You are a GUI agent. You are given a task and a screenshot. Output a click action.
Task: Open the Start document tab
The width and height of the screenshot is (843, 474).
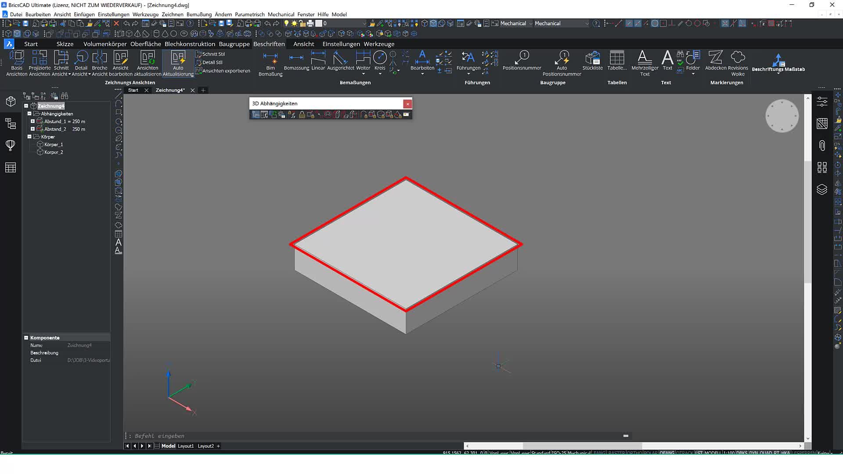(133, 90)
